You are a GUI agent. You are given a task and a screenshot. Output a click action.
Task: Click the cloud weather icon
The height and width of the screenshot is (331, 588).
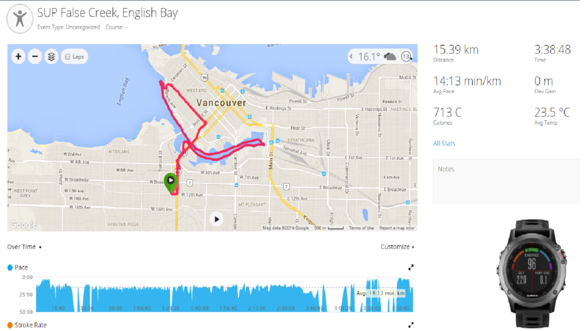[x=390, y=56]
